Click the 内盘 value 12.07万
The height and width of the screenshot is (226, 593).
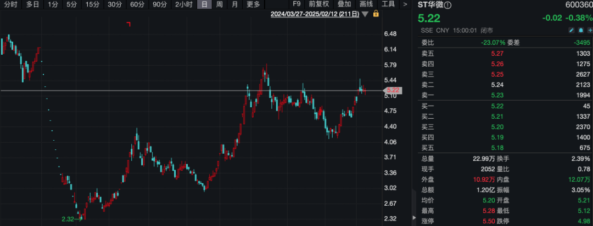coord(579,179)
